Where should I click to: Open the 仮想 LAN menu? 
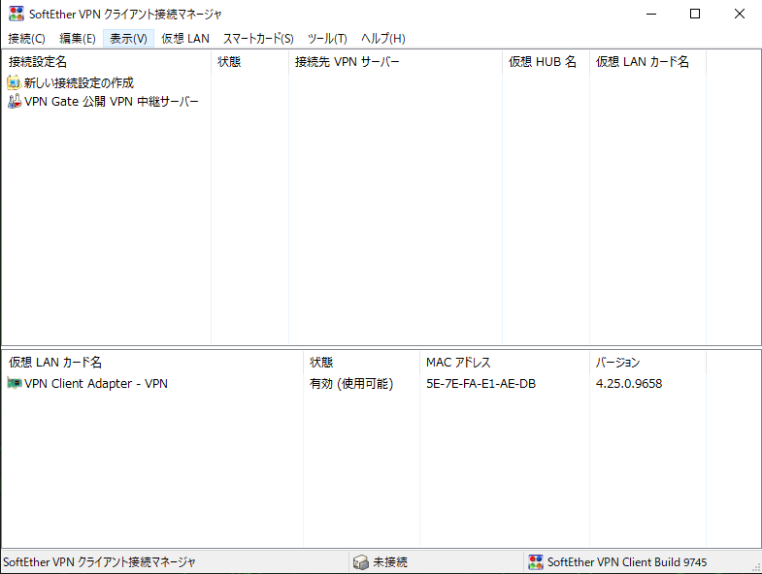coord(184,39)
